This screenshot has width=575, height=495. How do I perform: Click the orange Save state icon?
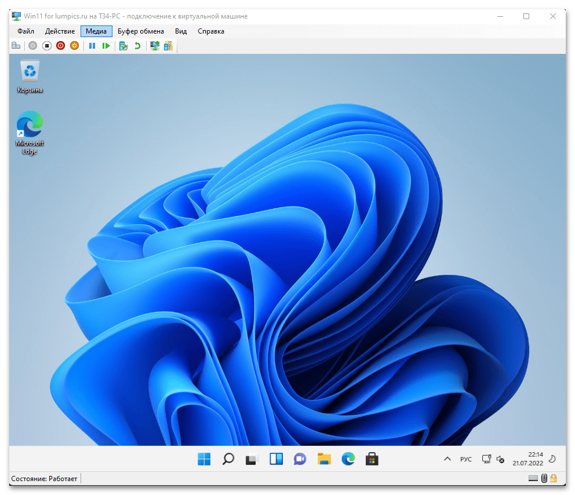(74, 46)
